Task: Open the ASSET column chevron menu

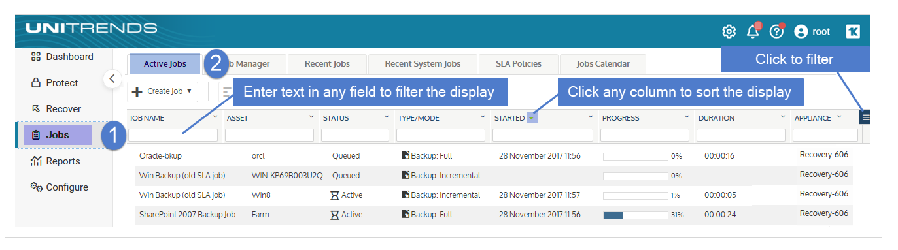Action: tap(311, 117)
